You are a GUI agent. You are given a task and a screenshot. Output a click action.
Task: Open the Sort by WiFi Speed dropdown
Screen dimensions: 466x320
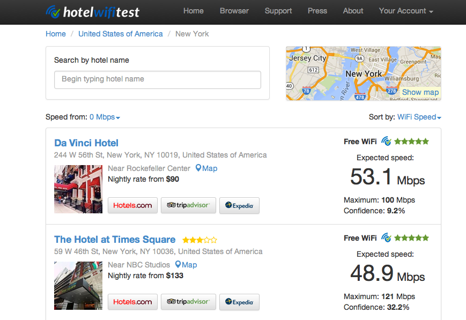[419, 117]
